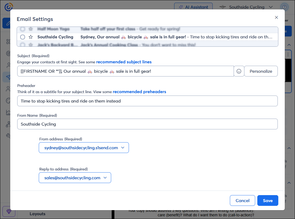This screenshot has height=219, width=295.
Task: Click the diamond upgrade icon
Action: tap(9, 211)
